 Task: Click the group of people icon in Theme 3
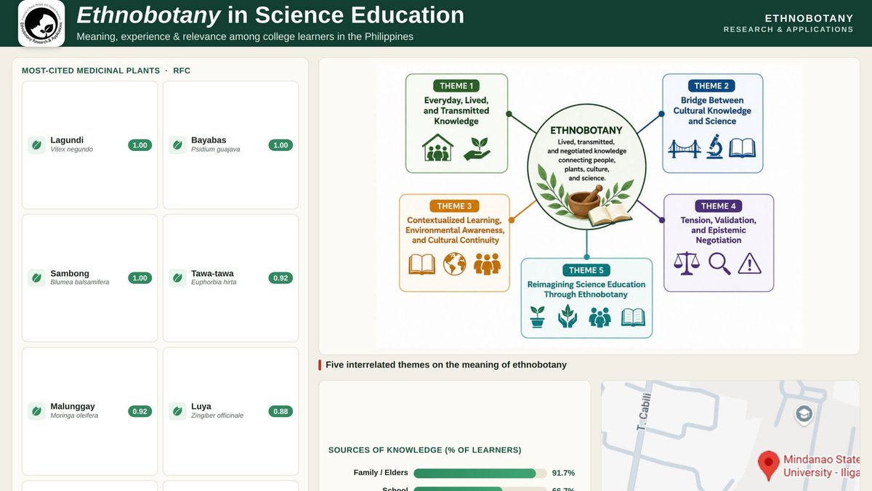[x=487, y=264]
